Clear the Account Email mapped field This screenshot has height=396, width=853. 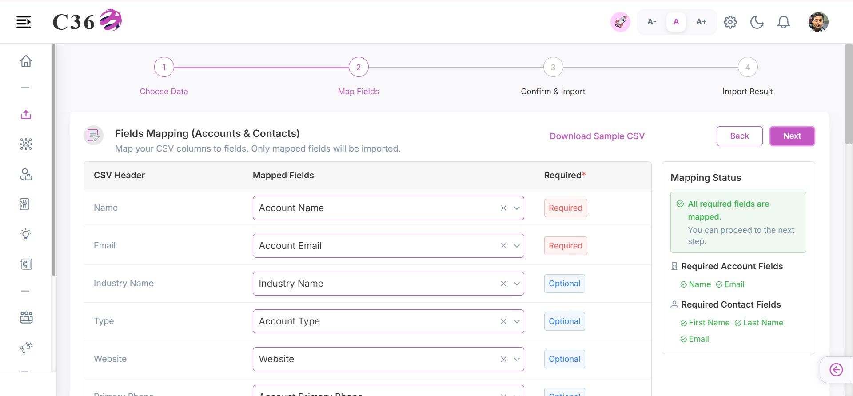pos(503,246)
